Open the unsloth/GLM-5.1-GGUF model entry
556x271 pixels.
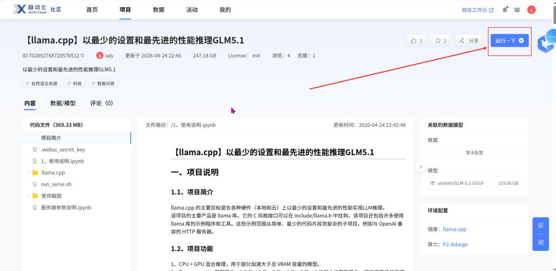coord(475,183)
